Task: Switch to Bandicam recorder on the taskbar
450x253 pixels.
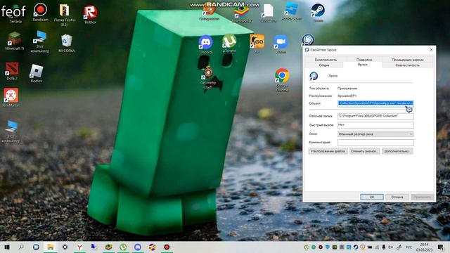Action: coord(167,247)
